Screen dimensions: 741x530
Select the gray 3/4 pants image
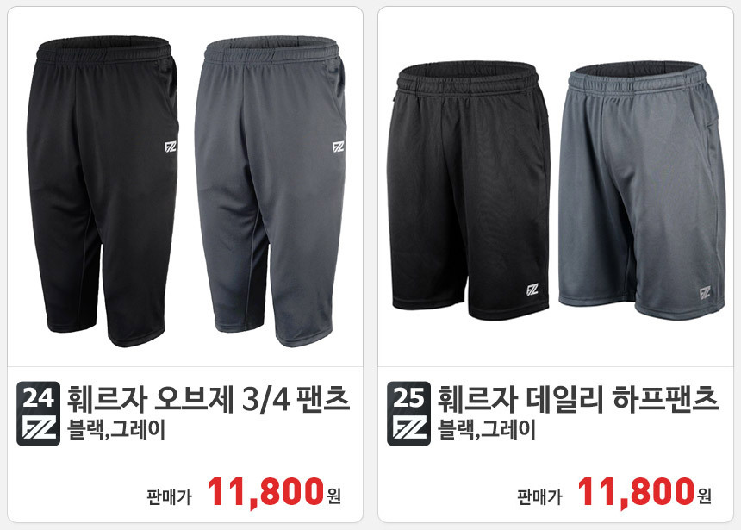pos(271,190)
